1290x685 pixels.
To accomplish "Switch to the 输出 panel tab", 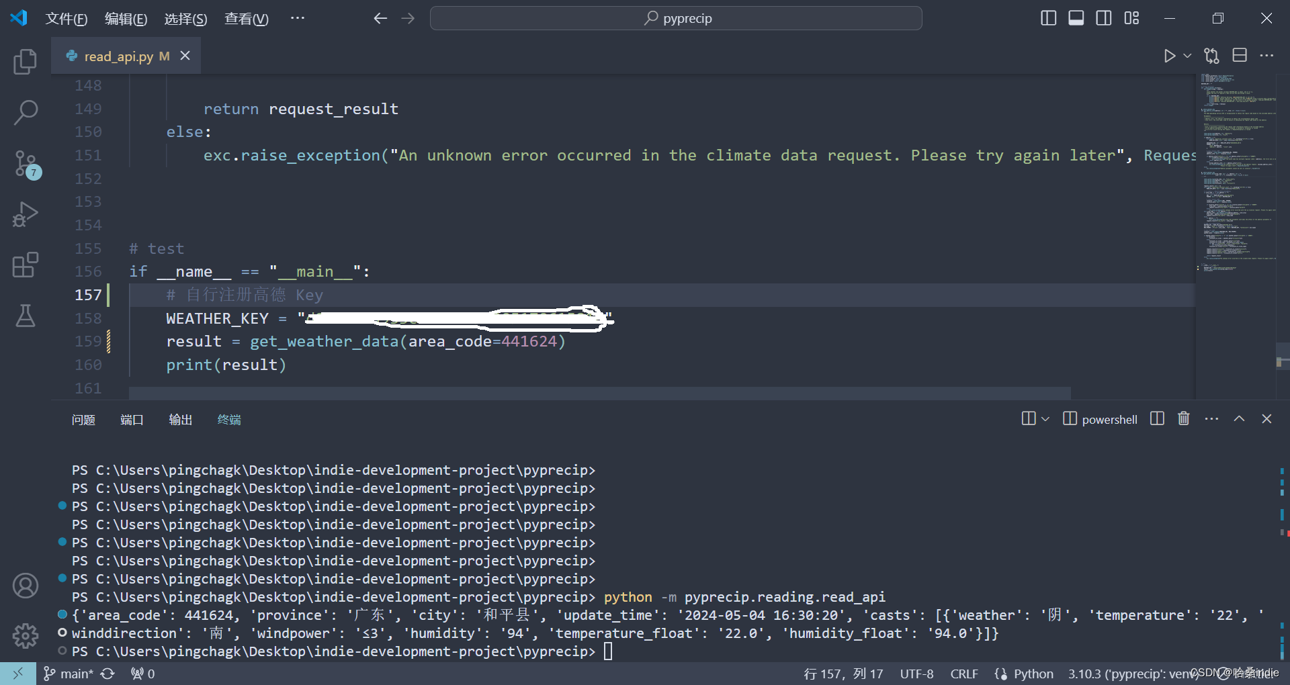I will (x=181, y=420).
